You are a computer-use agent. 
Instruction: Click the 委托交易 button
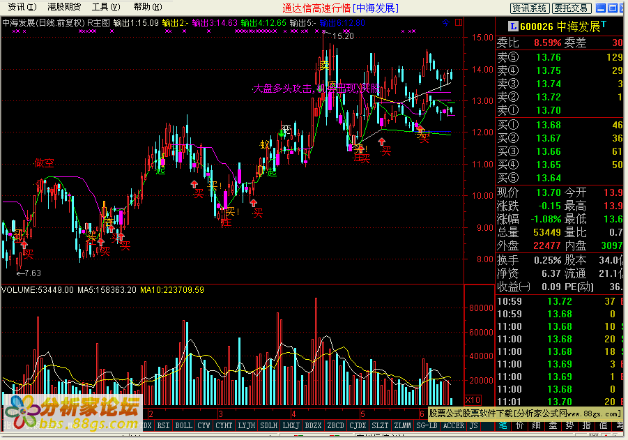click(x=572, y=8)
